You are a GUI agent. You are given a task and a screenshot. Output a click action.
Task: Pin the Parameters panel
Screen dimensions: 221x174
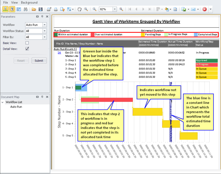pyautogui.click(x=42, y=16)
